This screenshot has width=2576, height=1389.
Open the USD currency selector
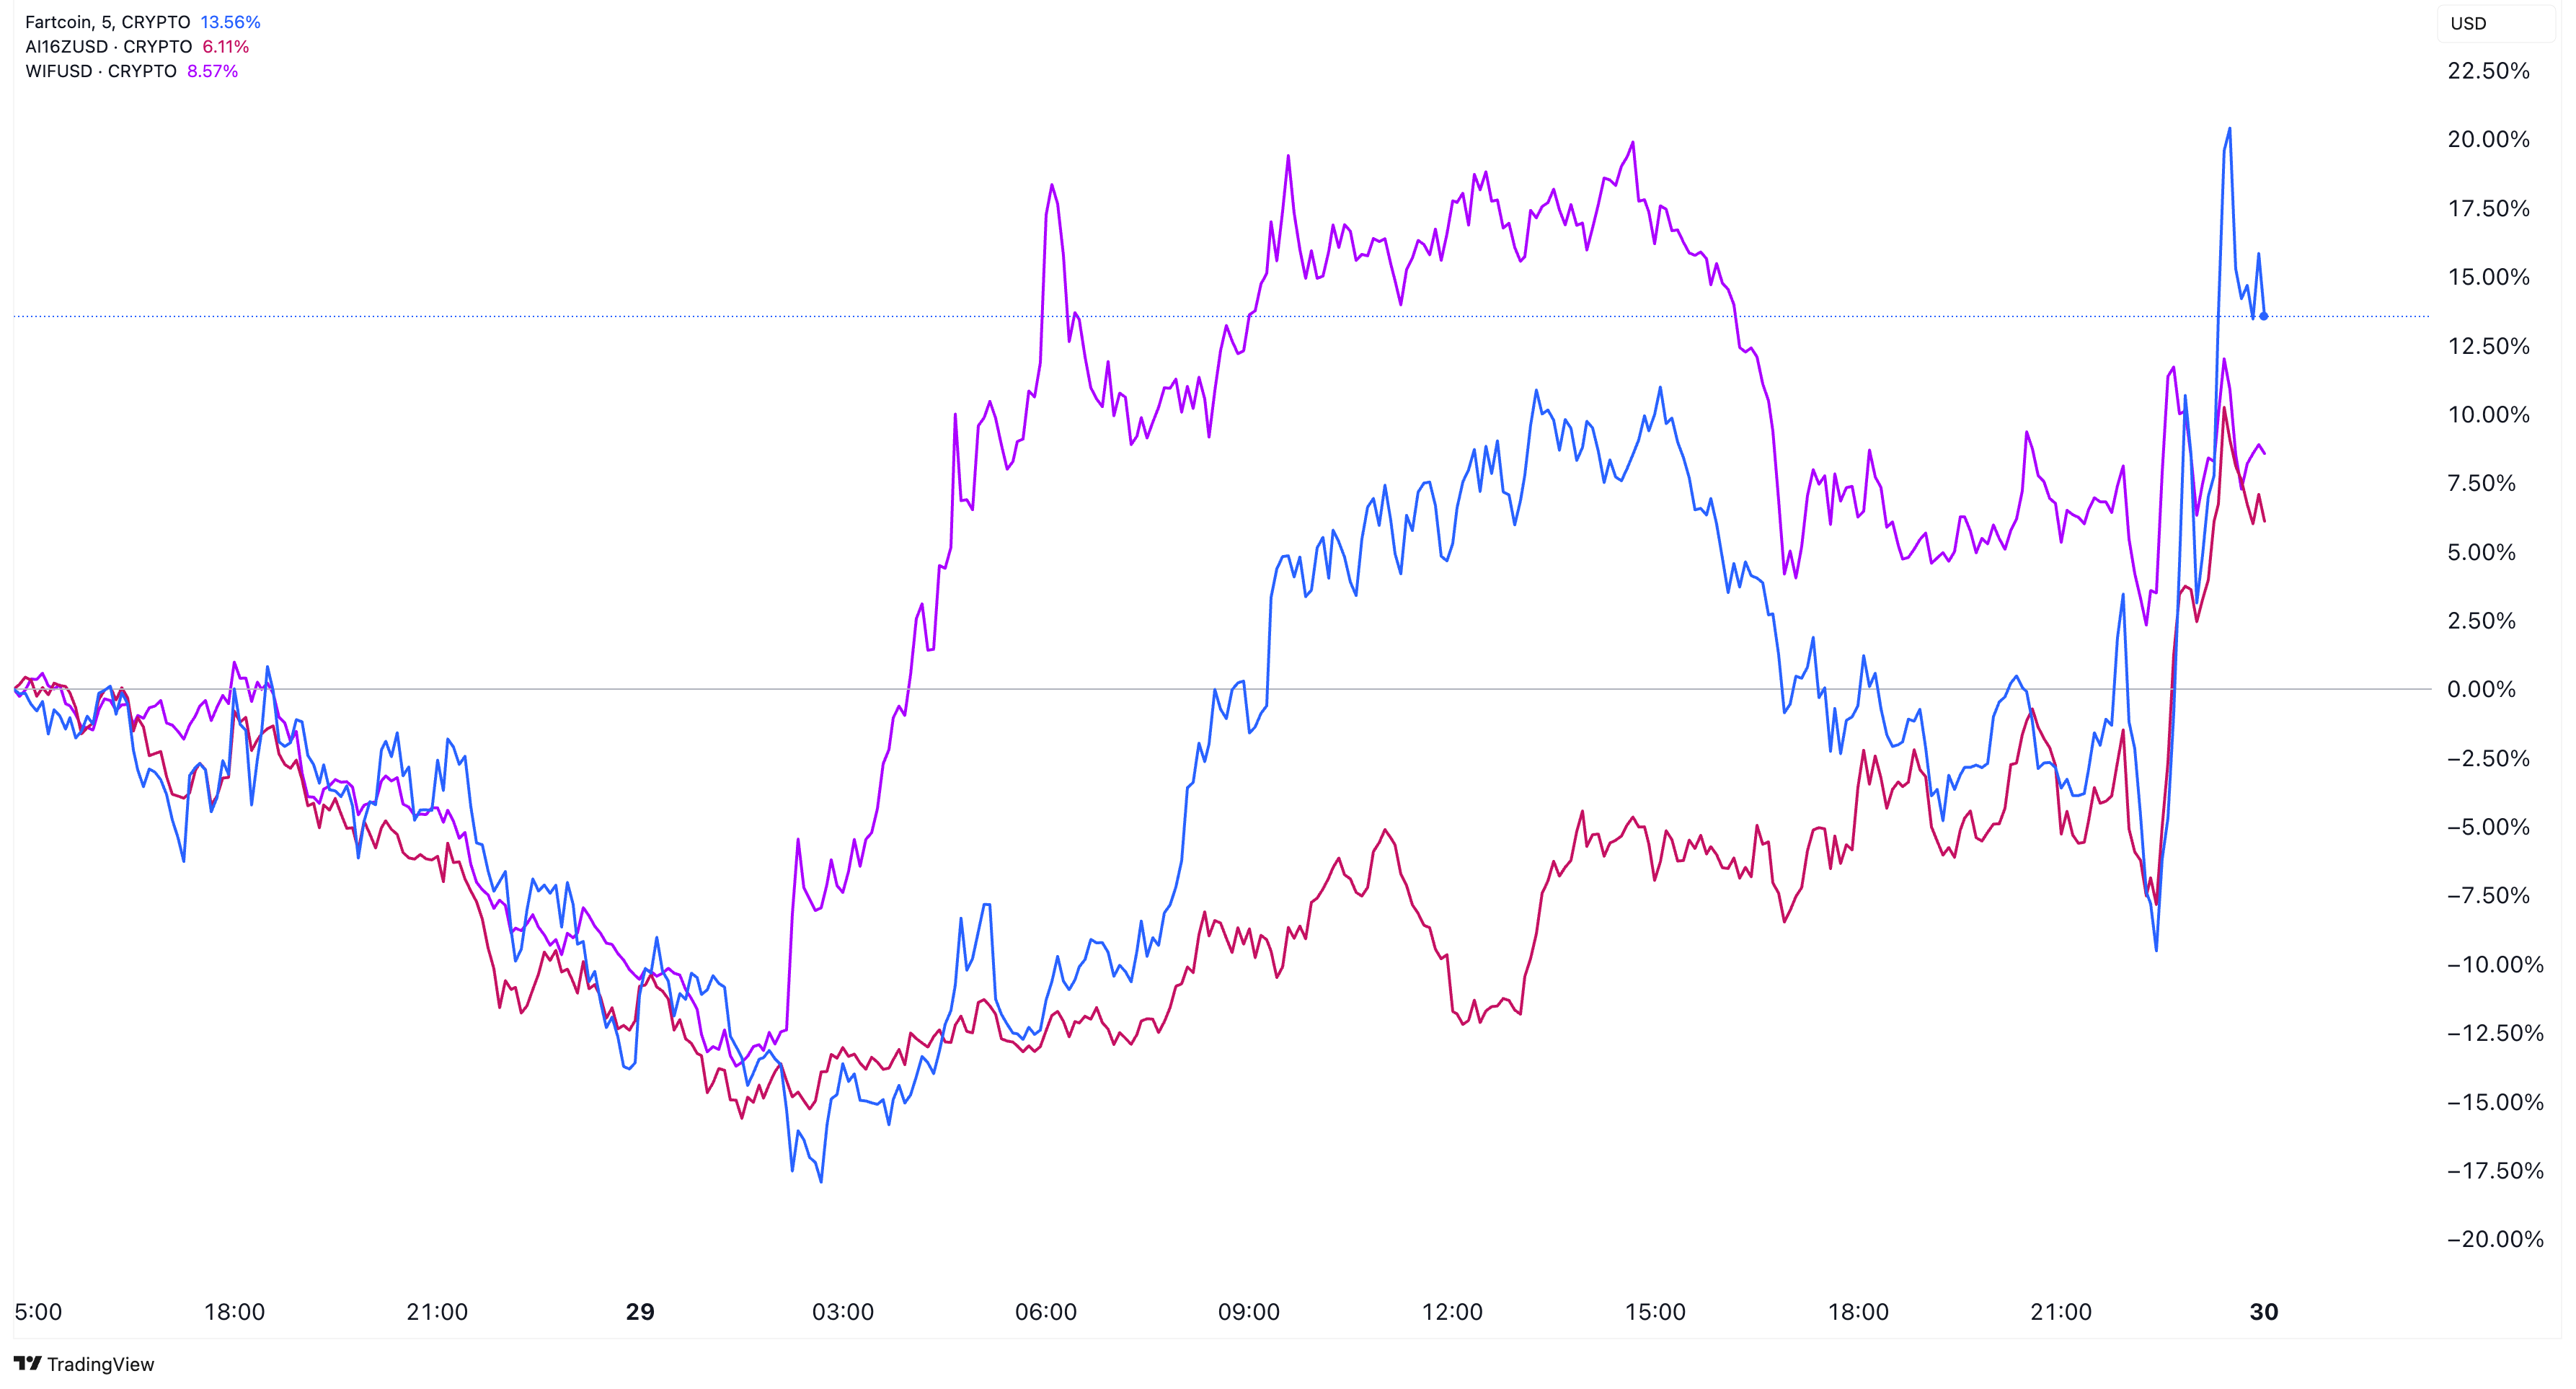2467,23
